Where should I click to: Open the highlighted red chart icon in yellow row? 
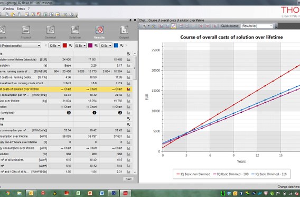[128, 89]
